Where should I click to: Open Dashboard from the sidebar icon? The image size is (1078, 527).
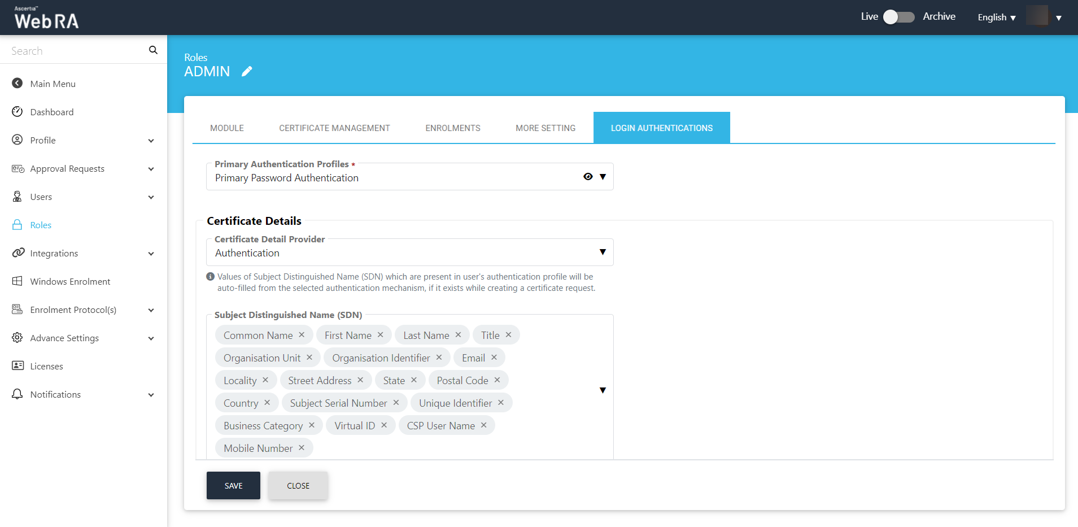click(18, 111)
